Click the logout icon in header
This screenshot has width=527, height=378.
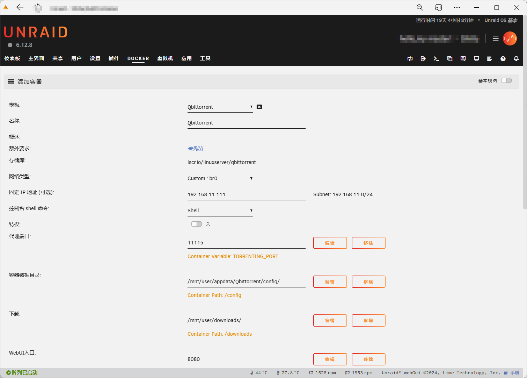[x=423, y=59]
